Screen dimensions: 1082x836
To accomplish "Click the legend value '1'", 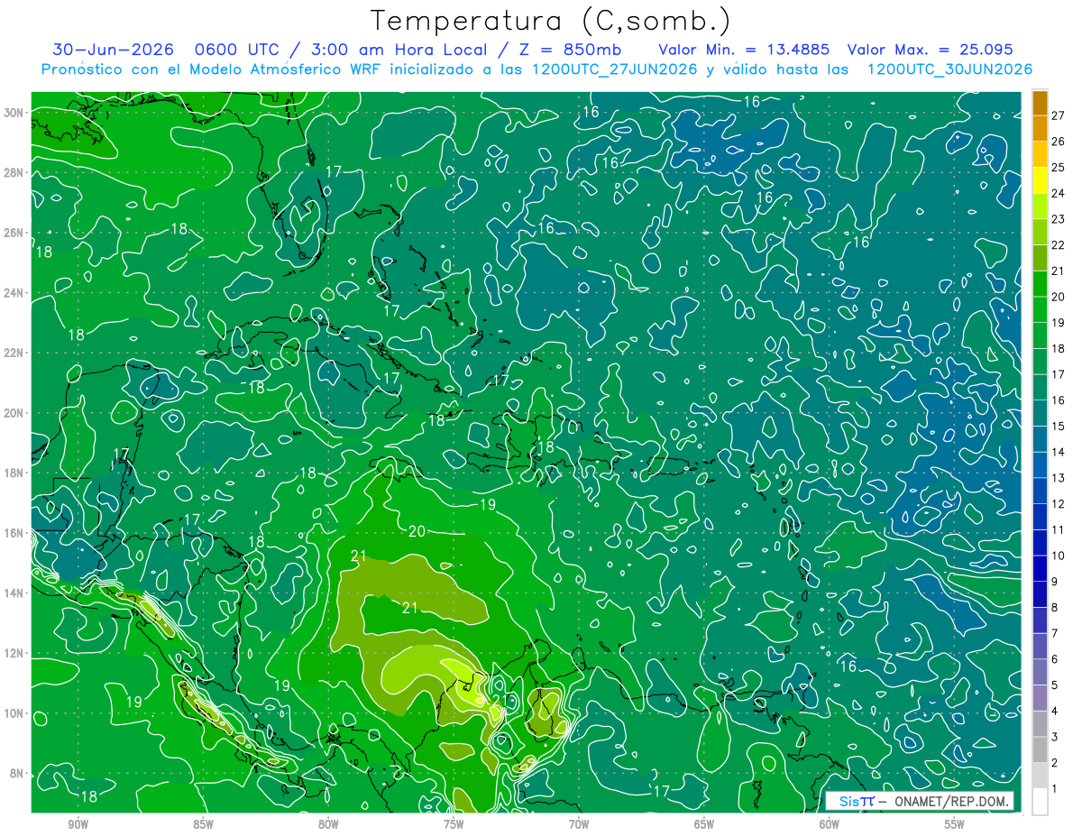I will tap(1055, 789).
